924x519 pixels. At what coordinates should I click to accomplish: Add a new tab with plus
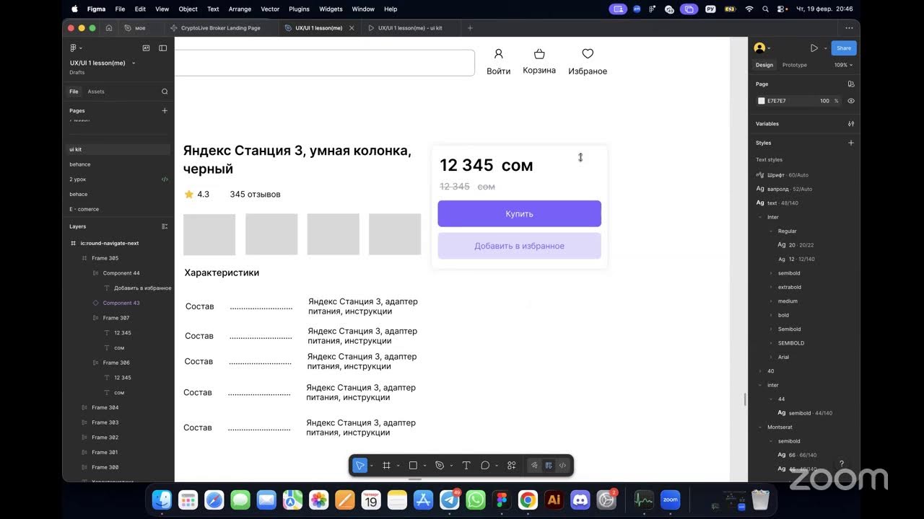[x=470, y=28]
